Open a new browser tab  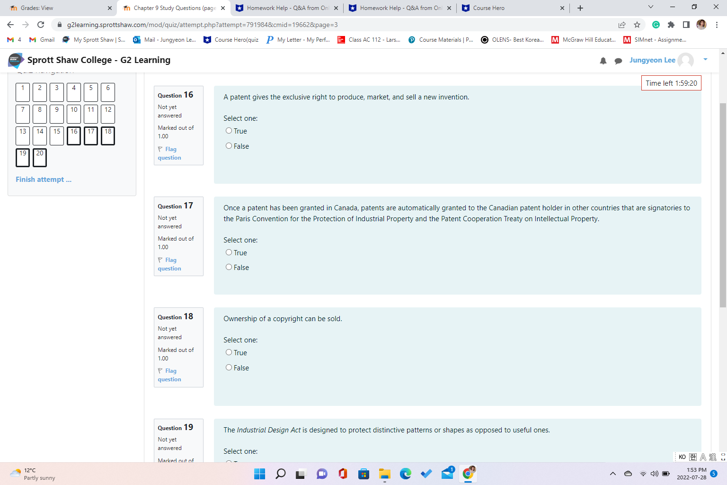coord(580,8)
